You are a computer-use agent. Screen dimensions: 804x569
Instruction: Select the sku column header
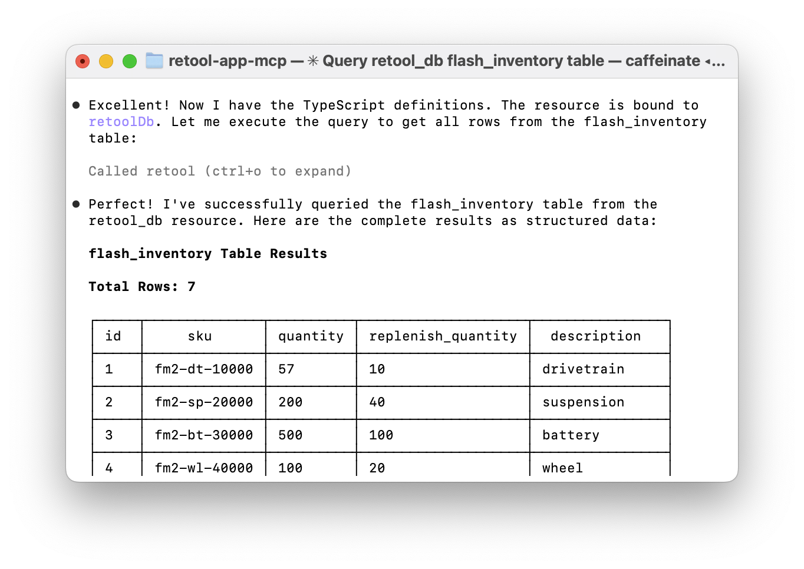[200, 336]
